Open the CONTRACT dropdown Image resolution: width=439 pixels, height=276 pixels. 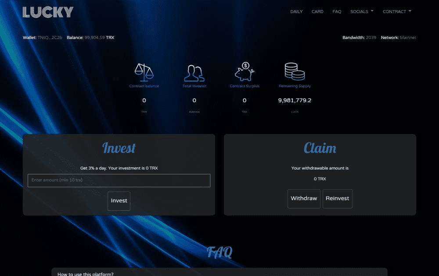(397, 11)
